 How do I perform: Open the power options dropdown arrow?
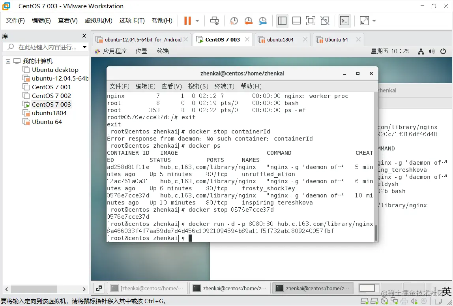tap(197, 21)
